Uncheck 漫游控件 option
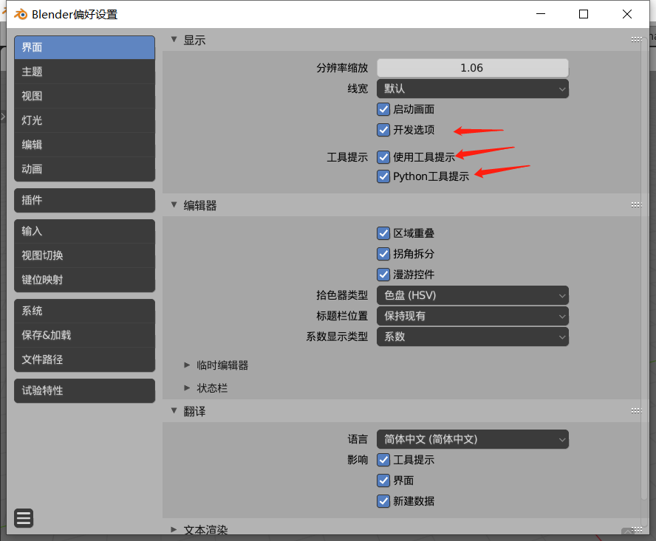Image resolution: width=656 pixels, height=541 pixels. pyautogui.click(x=383, y=275)
